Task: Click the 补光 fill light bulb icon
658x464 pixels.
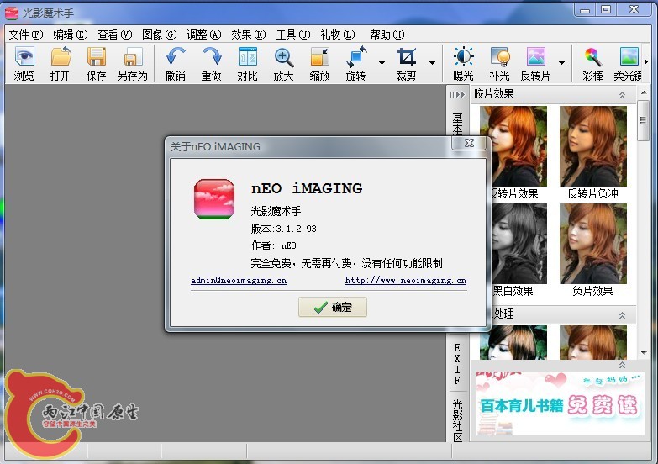Action: point(499,56)
